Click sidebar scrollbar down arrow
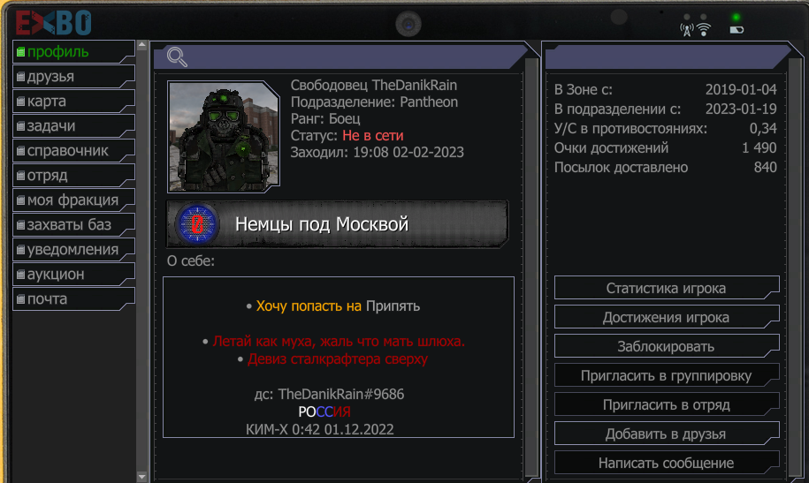The height and width of the screenshot is (483, 809). click(x=141, y=477)
